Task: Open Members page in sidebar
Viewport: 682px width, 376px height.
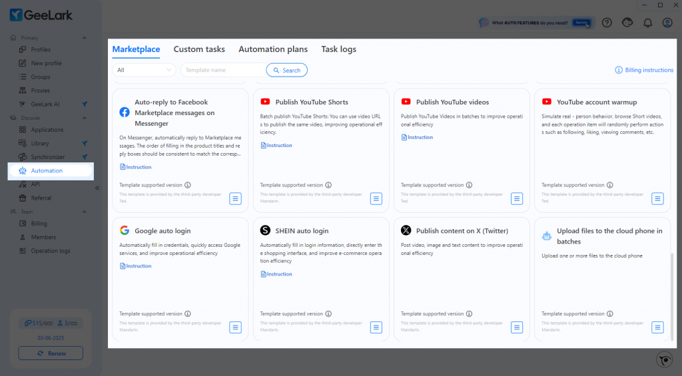Action: pos(43,237)
